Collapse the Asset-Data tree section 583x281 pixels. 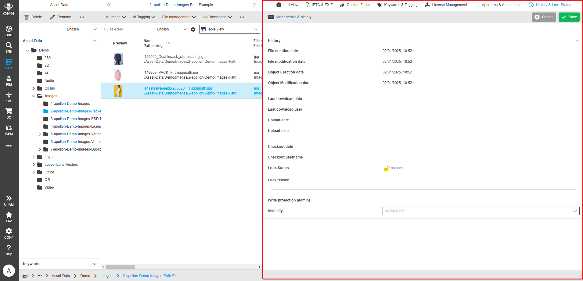(95, 41)
